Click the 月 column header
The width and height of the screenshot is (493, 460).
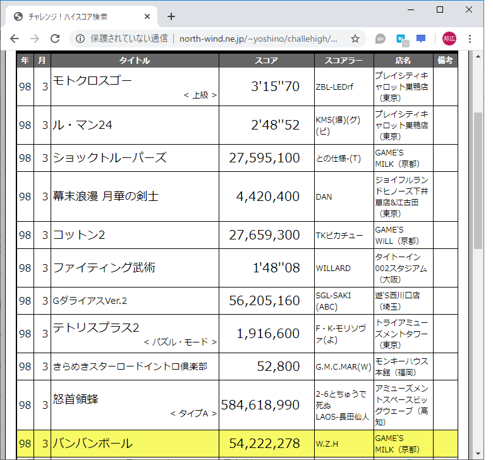(42, 61)
